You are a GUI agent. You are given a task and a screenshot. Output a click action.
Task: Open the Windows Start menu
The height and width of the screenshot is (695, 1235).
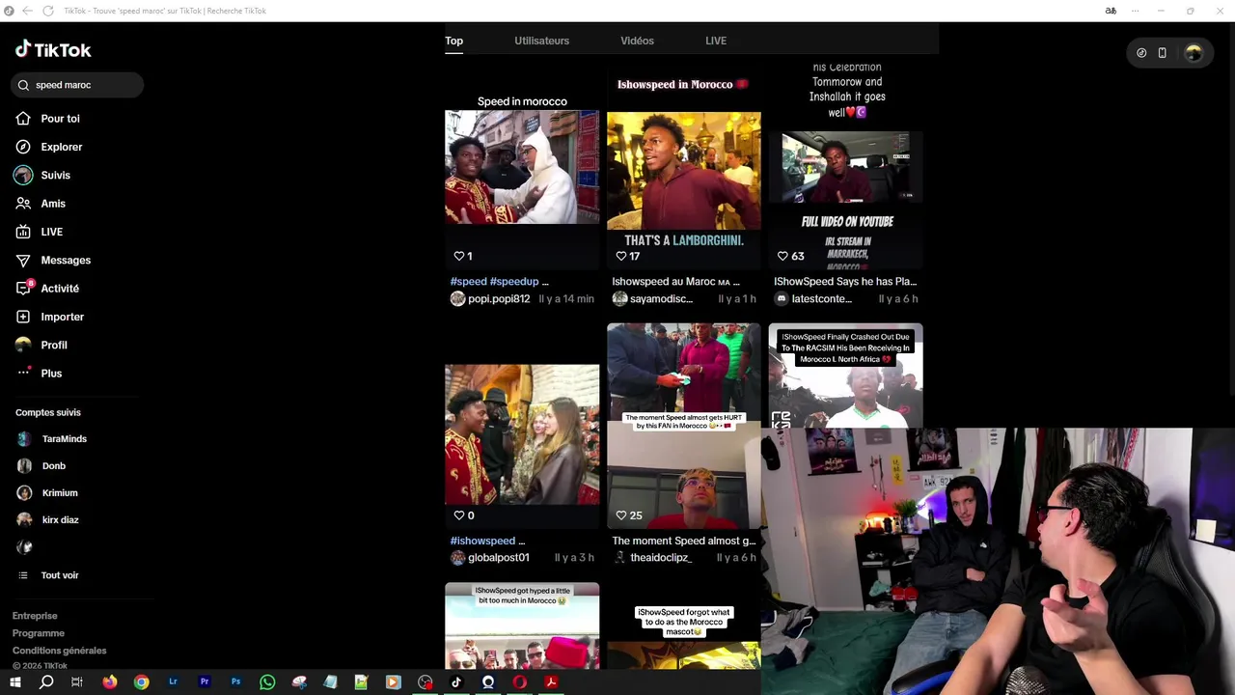pyautogui.click(x=15, y=682)
